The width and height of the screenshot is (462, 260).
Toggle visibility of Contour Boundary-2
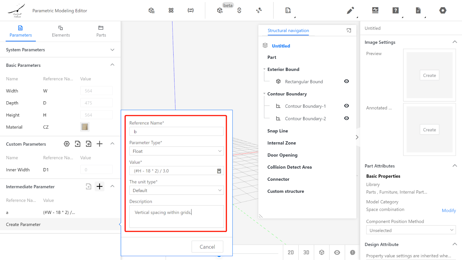pyautogui.click(x=346, y=118)
